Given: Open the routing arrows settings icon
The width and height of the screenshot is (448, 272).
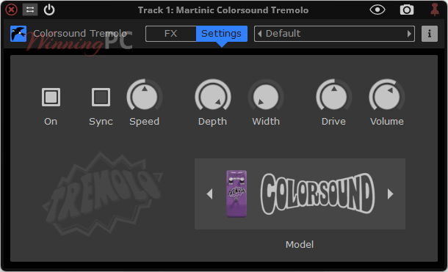Looking at the screenshot, I should click(x=30, y=10).
